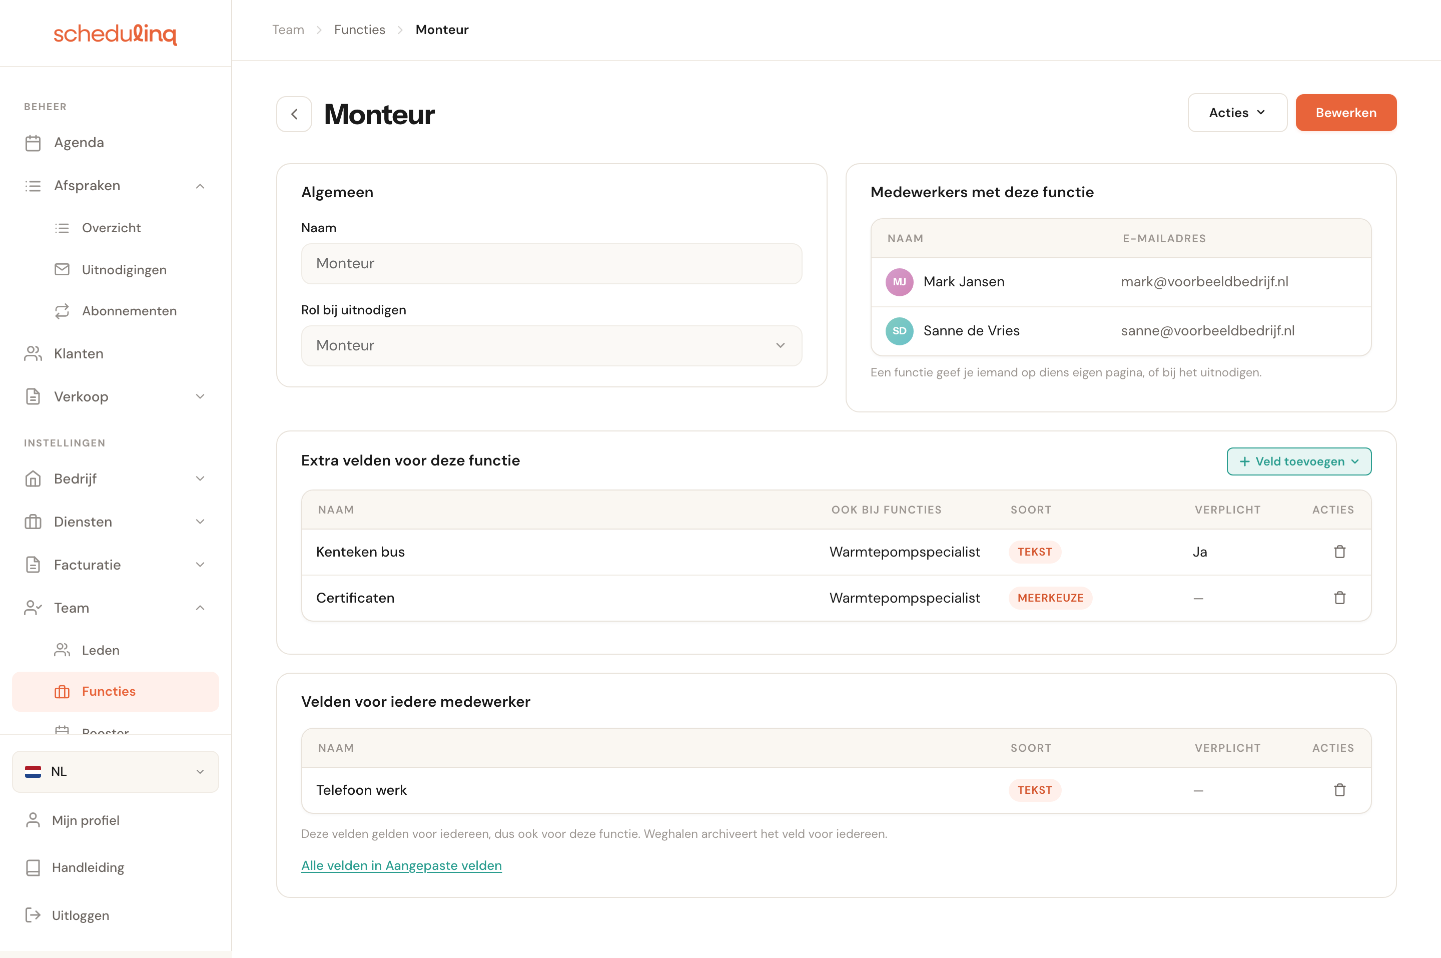
Task: Select Functies in the sidebar
Action: (x=116, y=692)
